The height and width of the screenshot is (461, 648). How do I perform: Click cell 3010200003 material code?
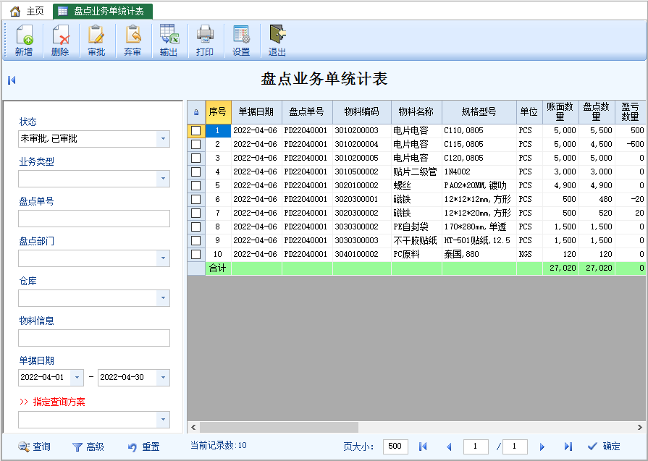[x=361, y=130]
